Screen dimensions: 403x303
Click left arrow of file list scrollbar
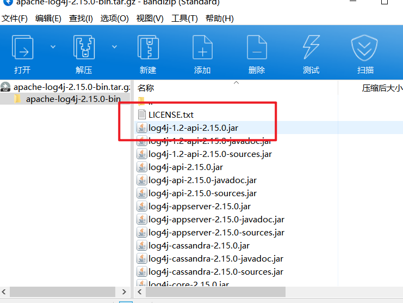click(x=140, y=292)
